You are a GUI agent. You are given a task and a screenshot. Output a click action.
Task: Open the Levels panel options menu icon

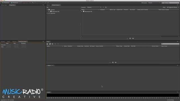point(177,92)
